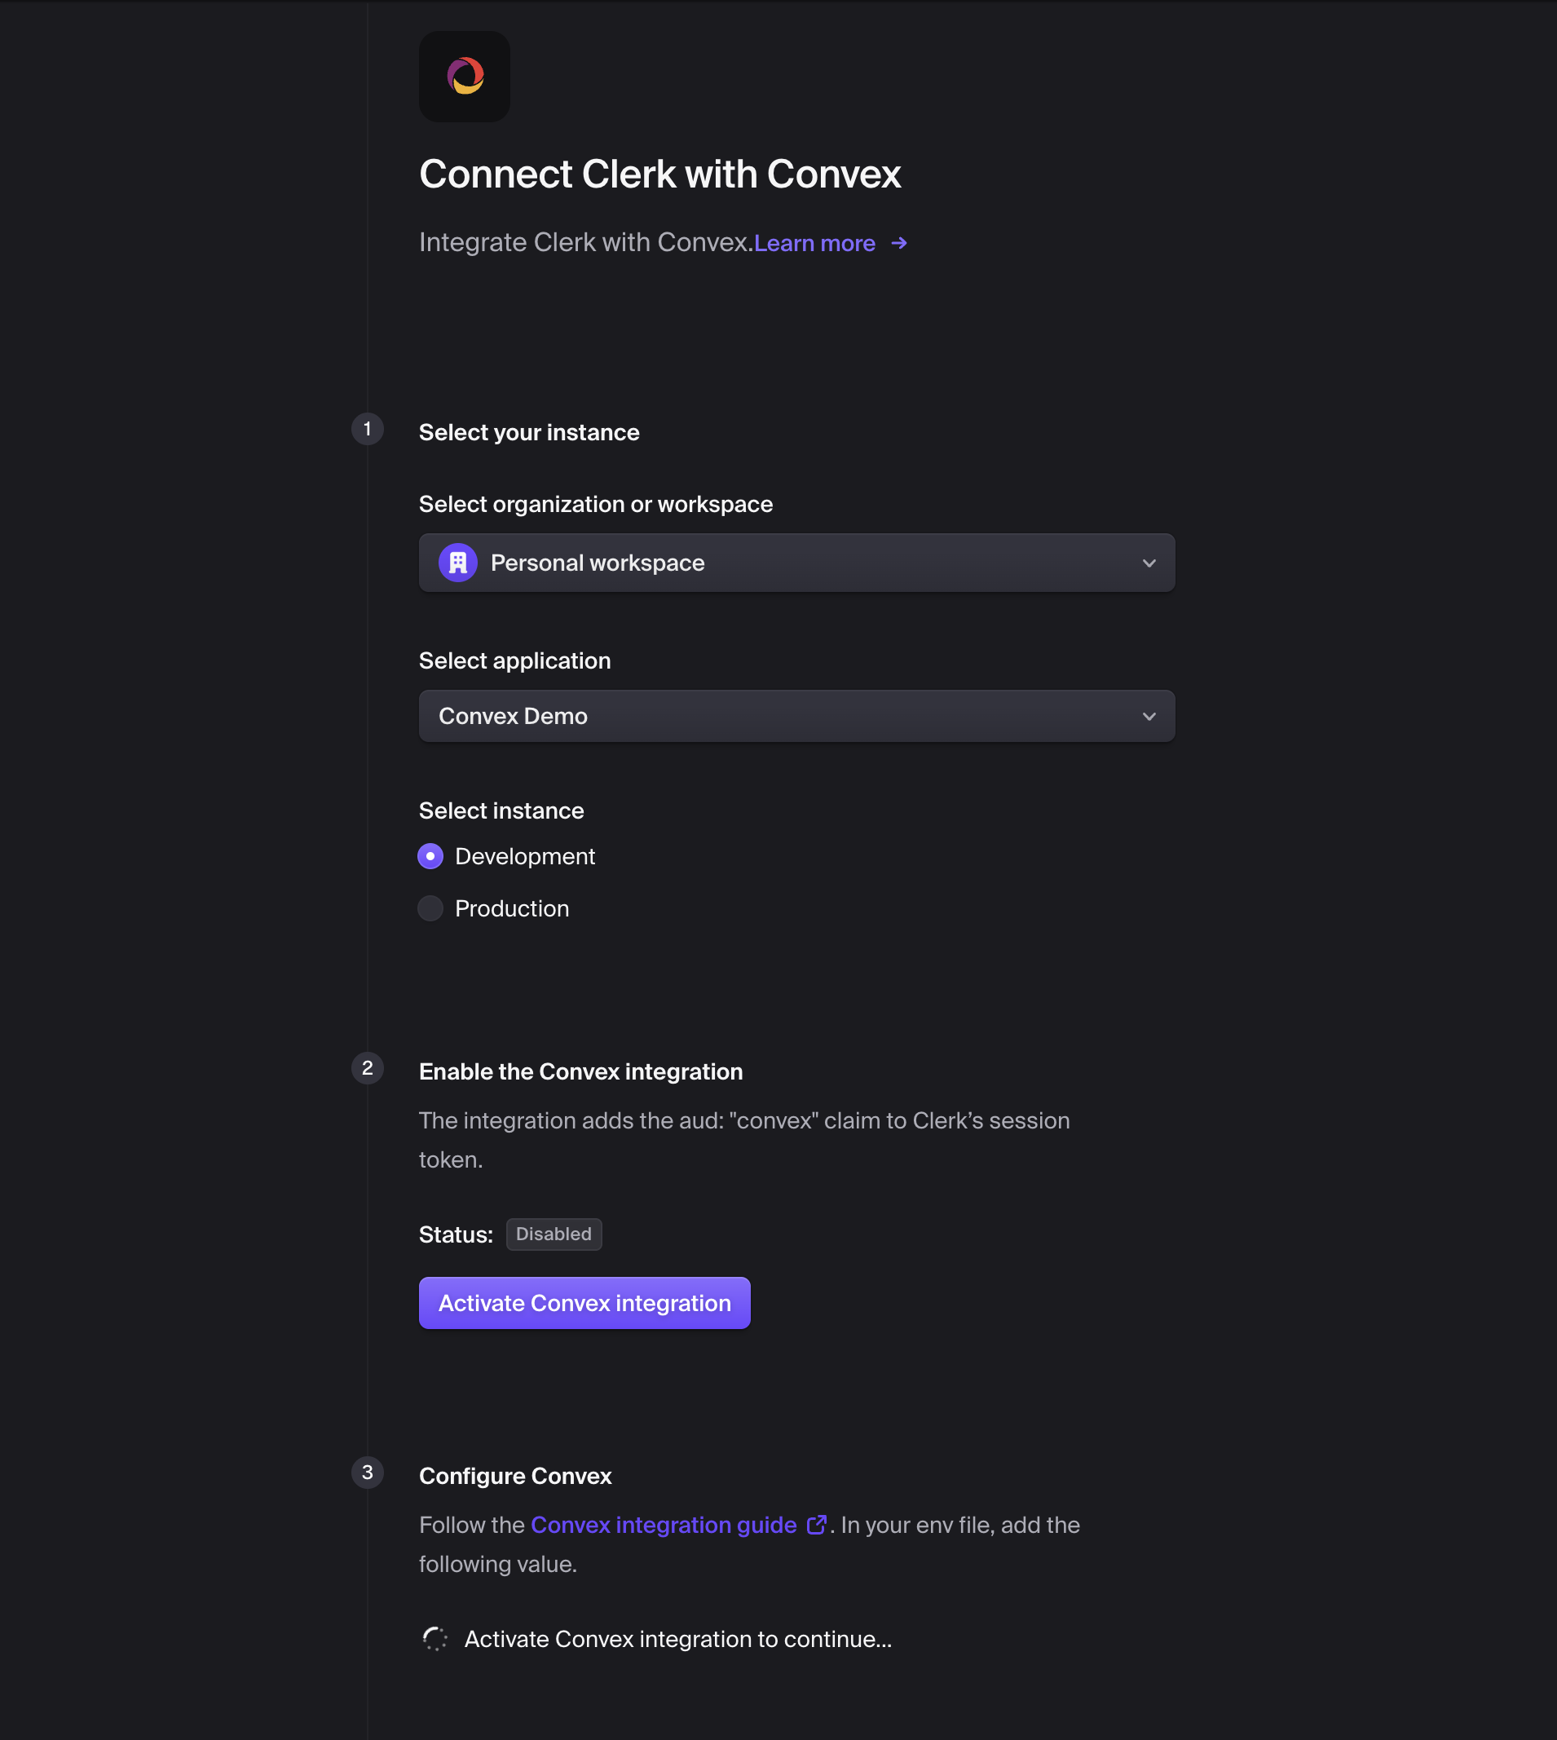Viewport: 1557px width, 1740px height.
Task: Click the purple workspace building icon
Action: (459, 562)
